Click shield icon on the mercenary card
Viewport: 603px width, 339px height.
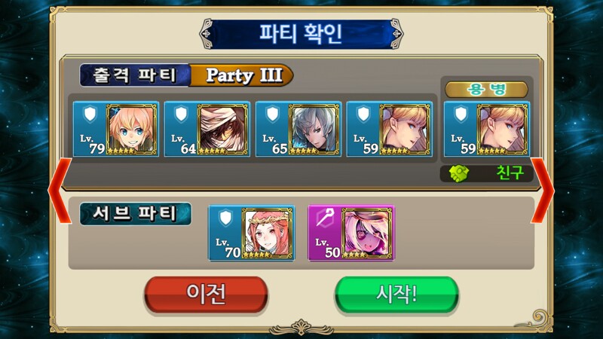(x=461, y=115)
